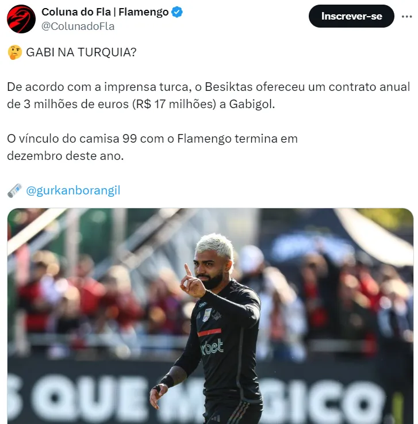Open the @gurkanborangil mention link
418x424 pixels.
click(x=73, y=190)
